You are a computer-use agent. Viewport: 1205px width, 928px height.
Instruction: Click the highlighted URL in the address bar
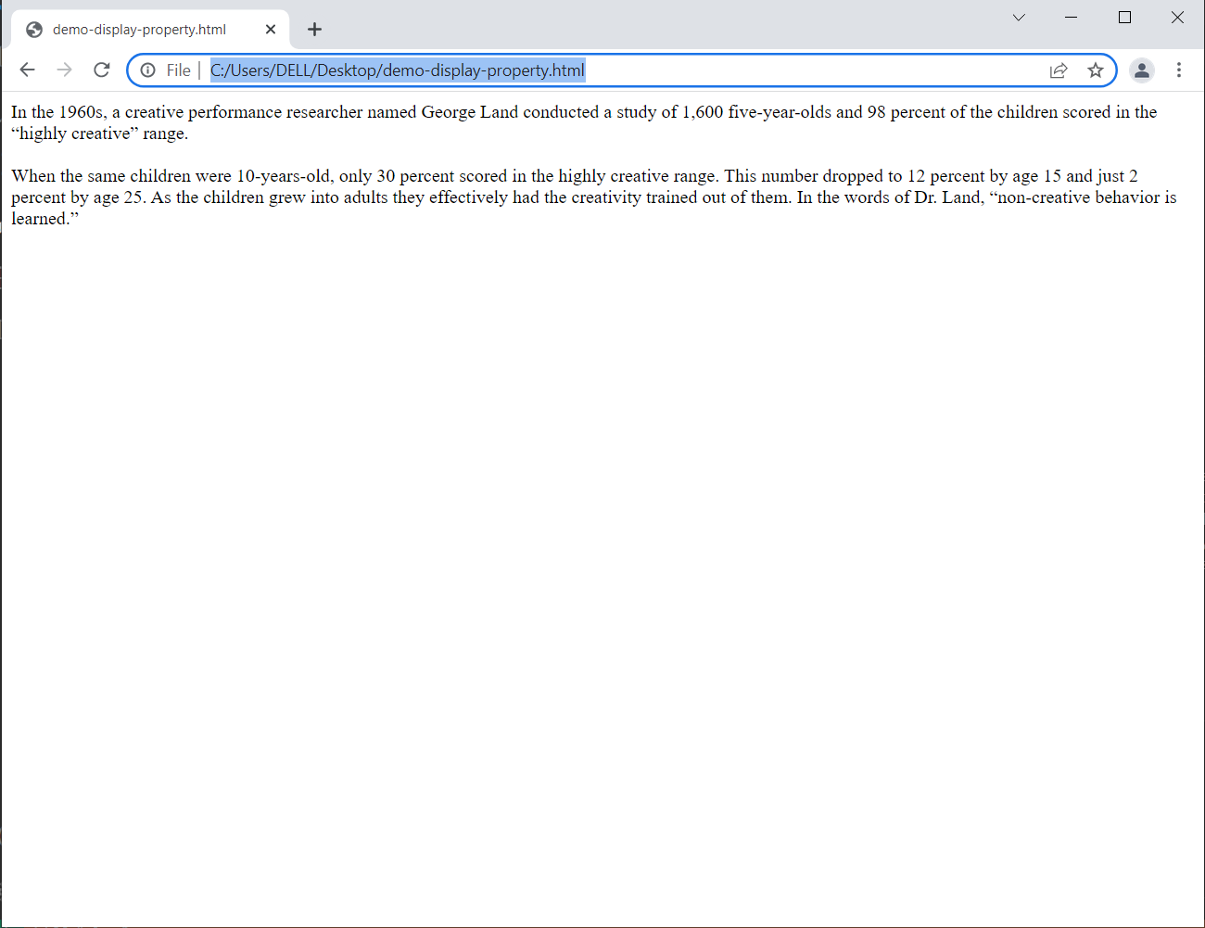click(x=397, y=70)
